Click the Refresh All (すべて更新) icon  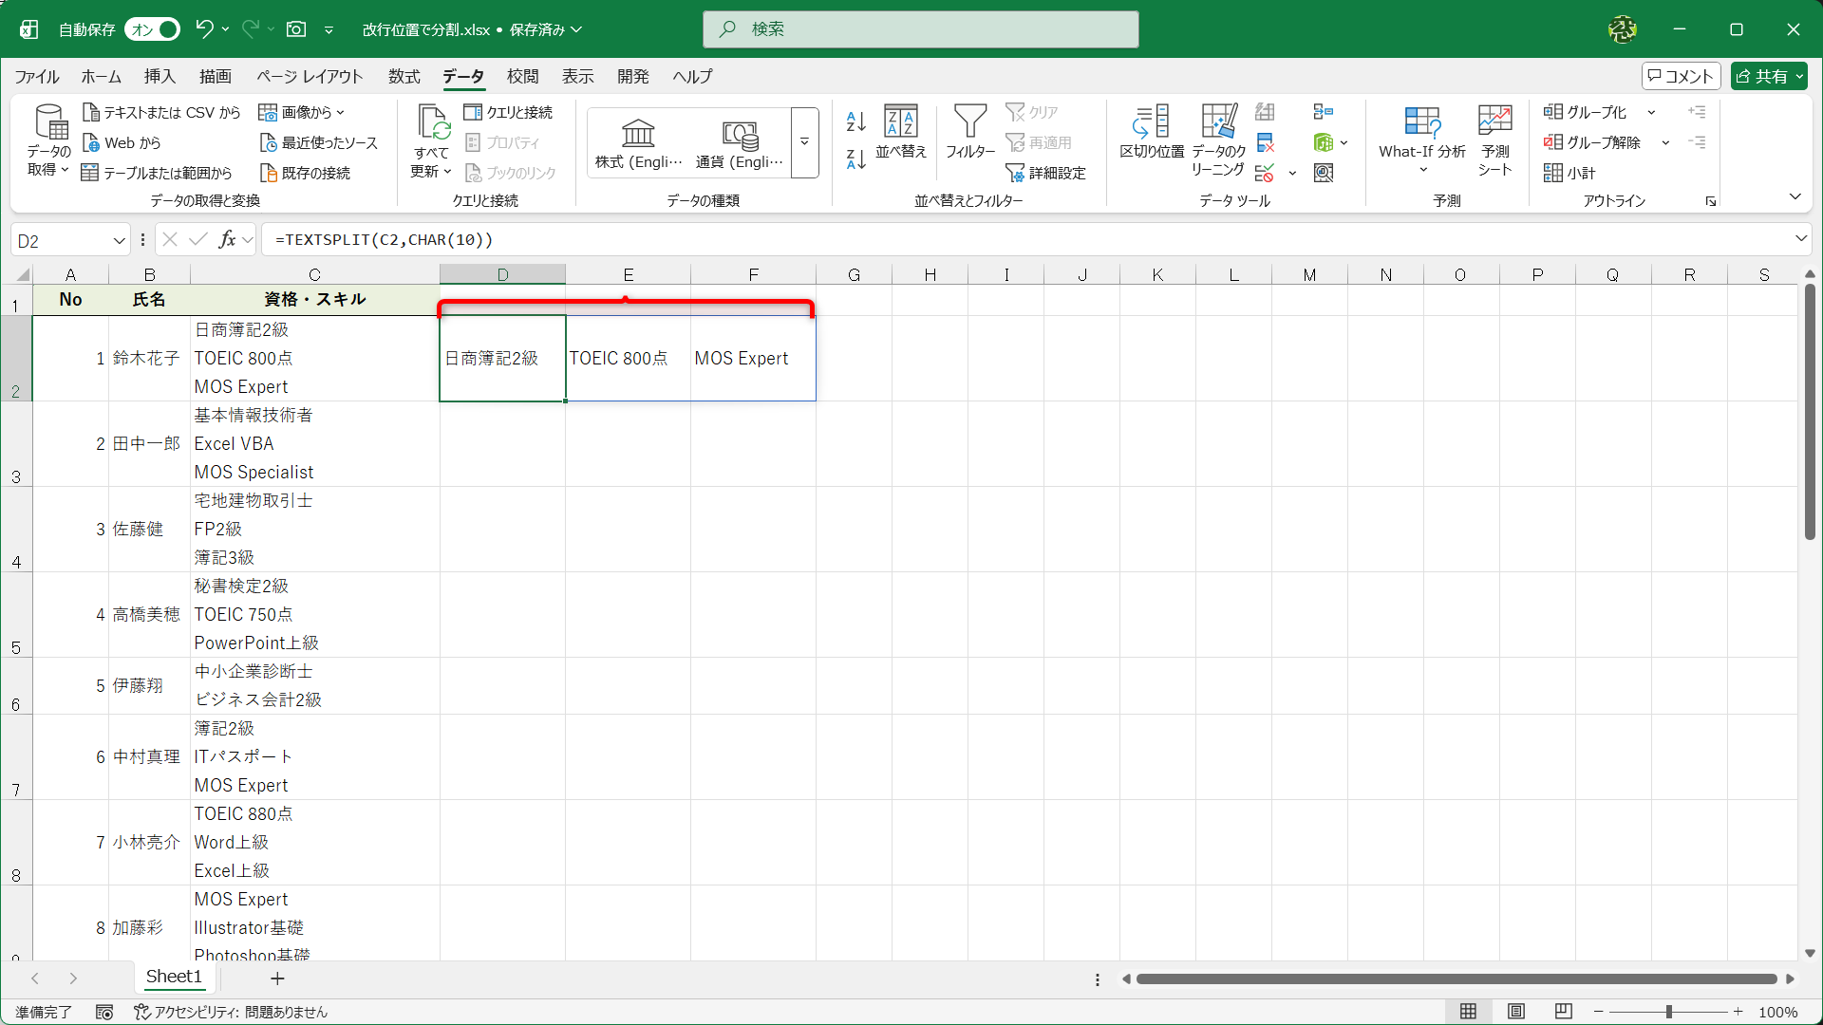(432, 123)
